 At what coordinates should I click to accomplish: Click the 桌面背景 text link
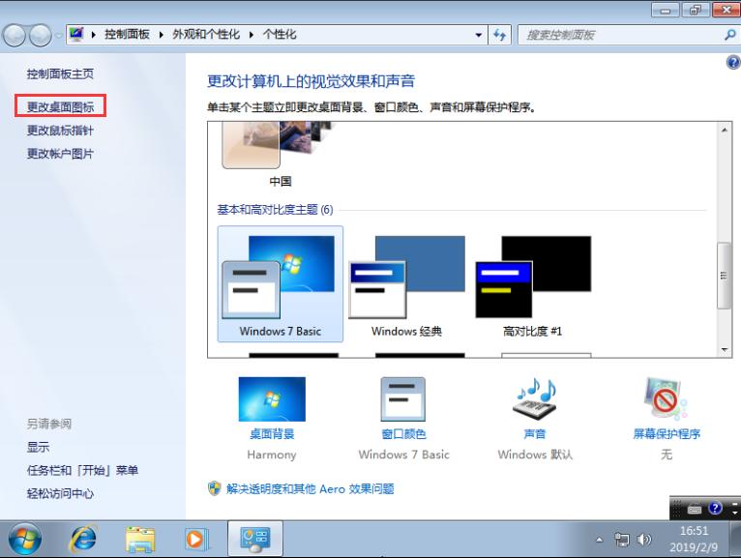(272, 434)
